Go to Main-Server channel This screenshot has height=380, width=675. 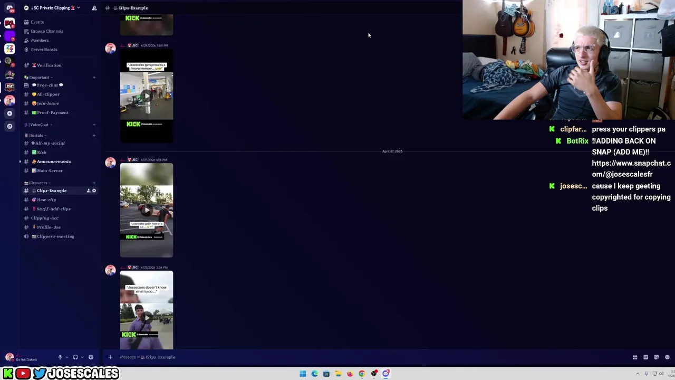(x=60, y=170)
